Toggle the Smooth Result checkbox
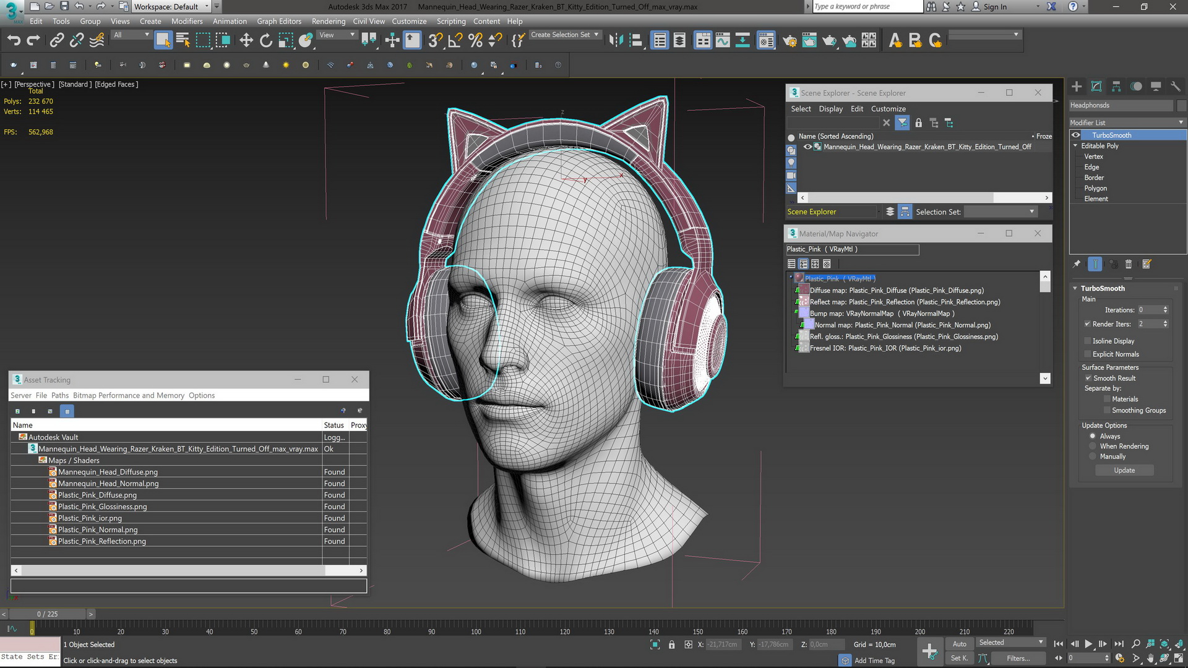This screenshot has height=668, width=1188. click(x=1088, y=378)
